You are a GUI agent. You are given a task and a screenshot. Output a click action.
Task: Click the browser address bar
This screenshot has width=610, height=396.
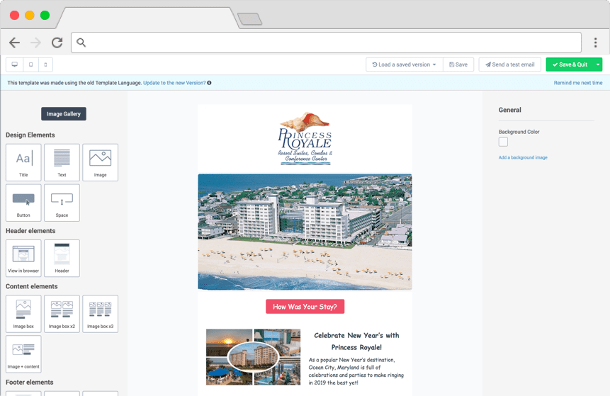326,43
